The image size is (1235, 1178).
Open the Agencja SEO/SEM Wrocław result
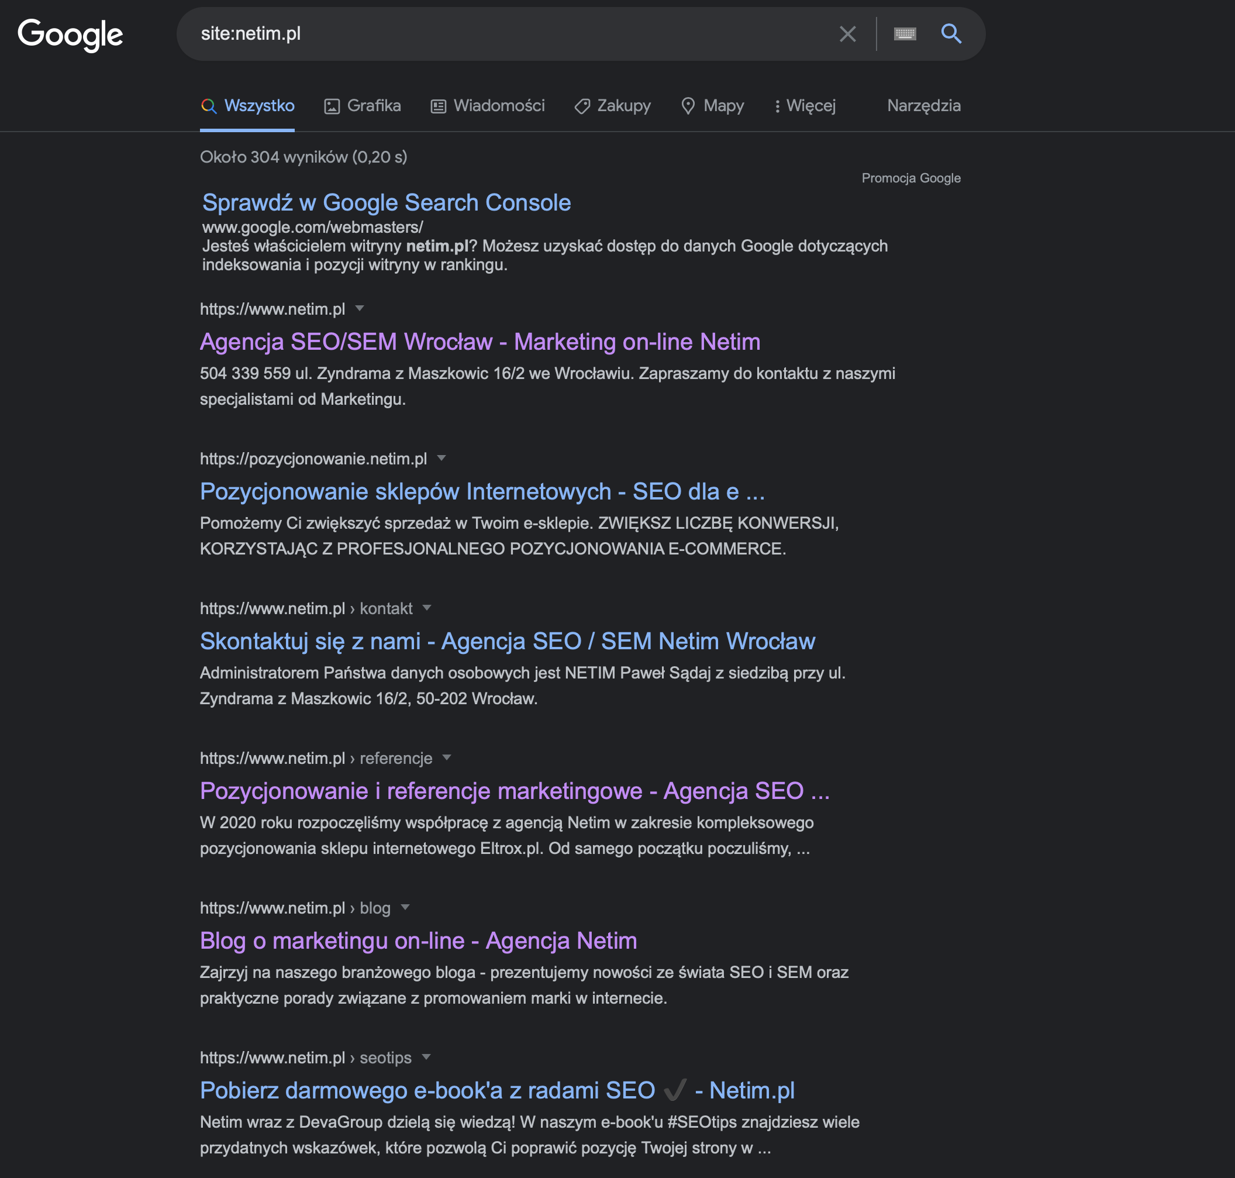[x=480, y=342]
